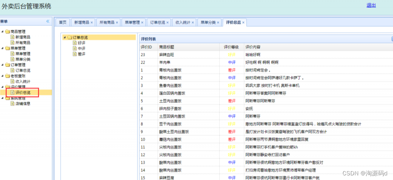Close the 收入统计 tab using its ×
393x180 pixels.
[x=193, y=23]
